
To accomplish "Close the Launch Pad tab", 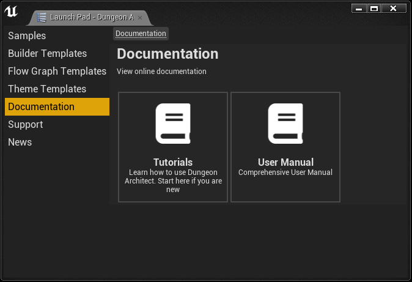I will click(140, 18).
